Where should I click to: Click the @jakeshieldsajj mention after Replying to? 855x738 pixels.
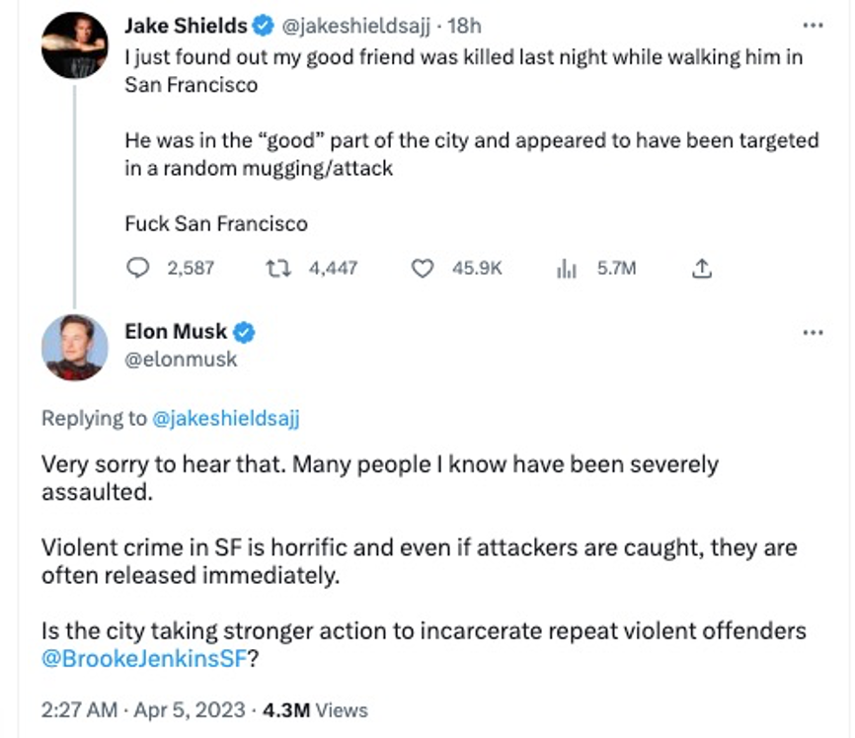pos(226,418)
